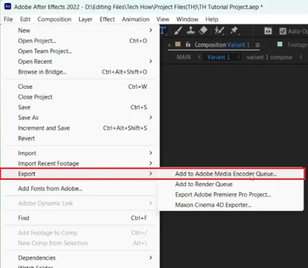Close the Composition Variant 1 tab
308x268 pixels.
pos(169,45)
